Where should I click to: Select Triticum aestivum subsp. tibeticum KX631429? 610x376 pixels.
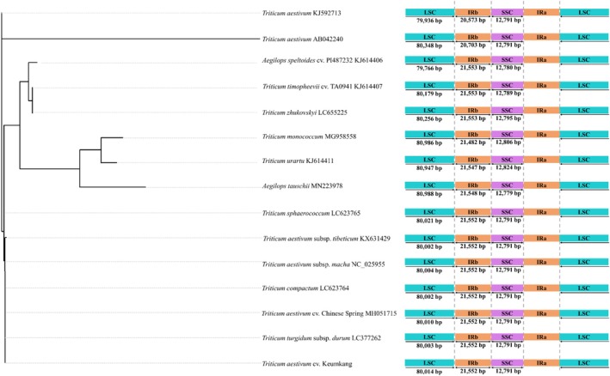click(x=327, y=239)
